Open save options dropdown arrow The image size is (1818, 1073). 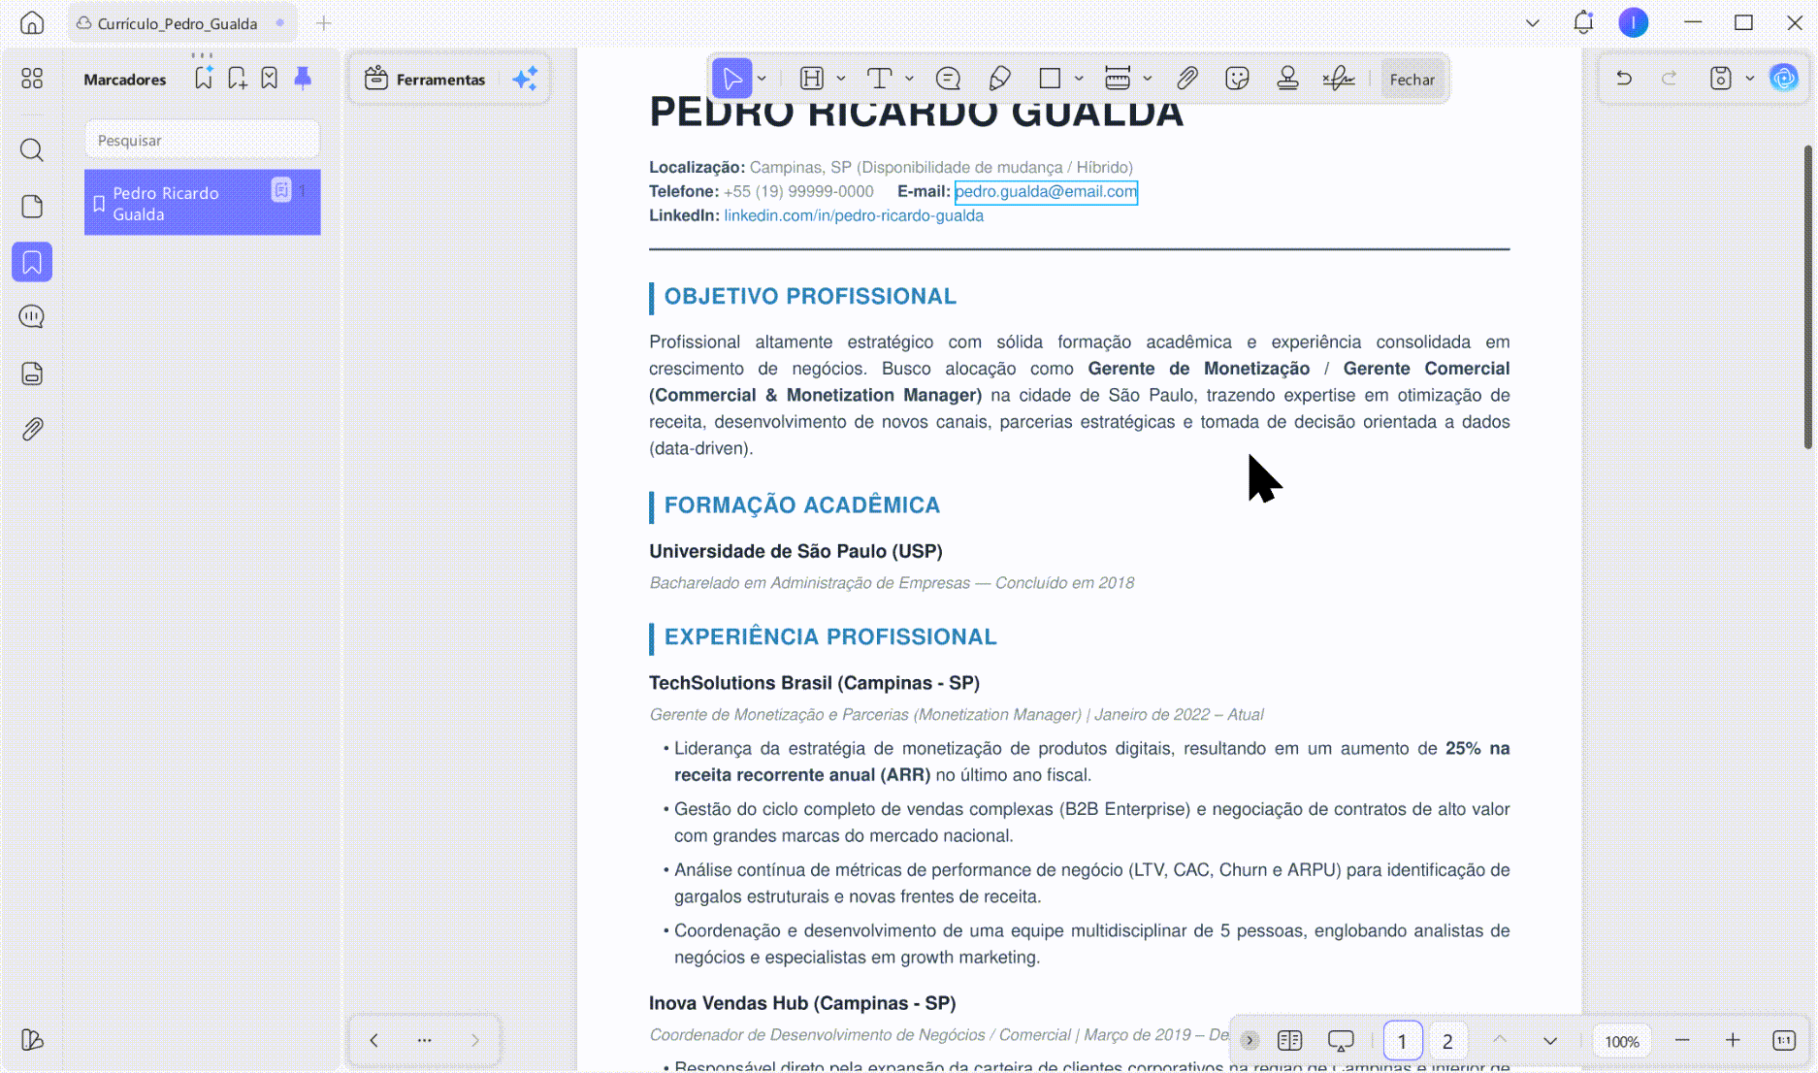(x=1750, y=79)
